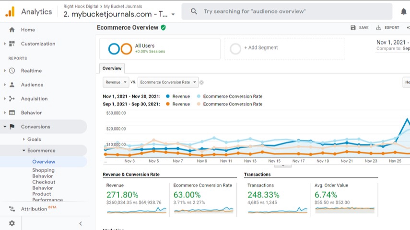The height and width of the screenshot is (230, 410).
Task: Click the Revenue 271.80% value
Action: point(122,195)
